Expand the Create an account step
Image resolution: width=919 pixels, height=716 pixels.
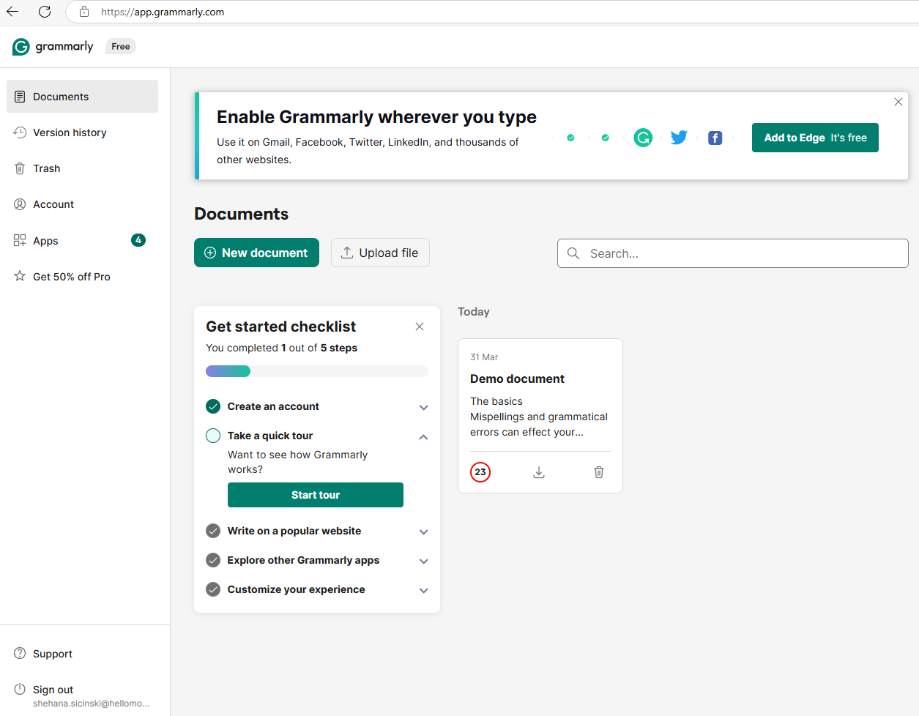click(423, 407)
